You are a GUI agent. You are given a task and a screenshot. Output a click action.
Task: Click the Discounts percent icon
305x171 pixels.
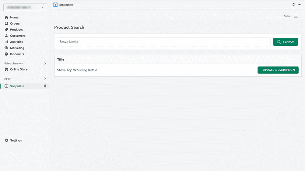pyautogui.click(x=6, y=54)
